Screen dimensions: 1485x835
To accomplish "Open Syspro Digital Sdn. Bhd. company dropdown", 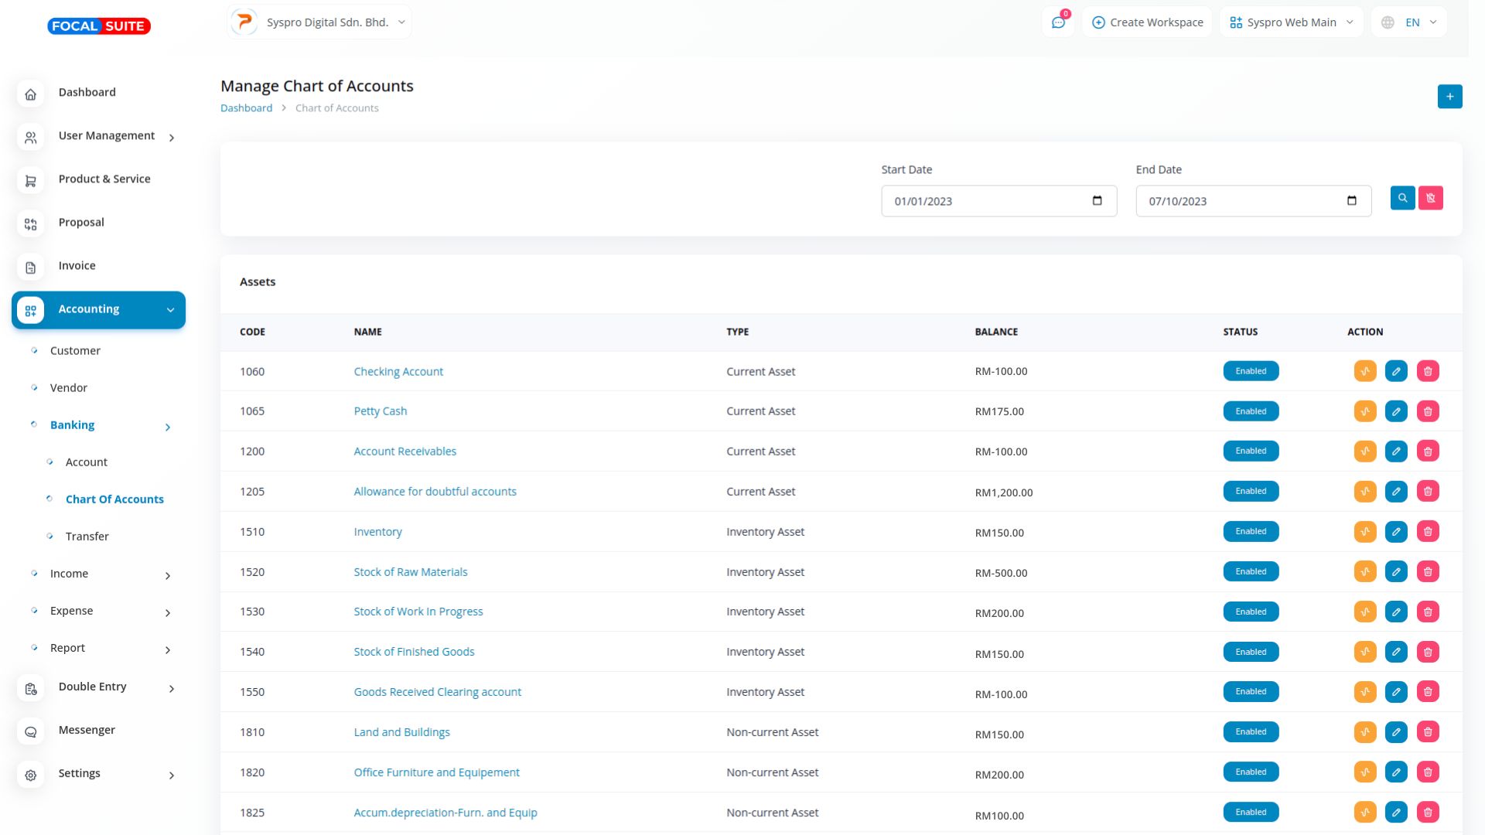I will coord(319,22).
